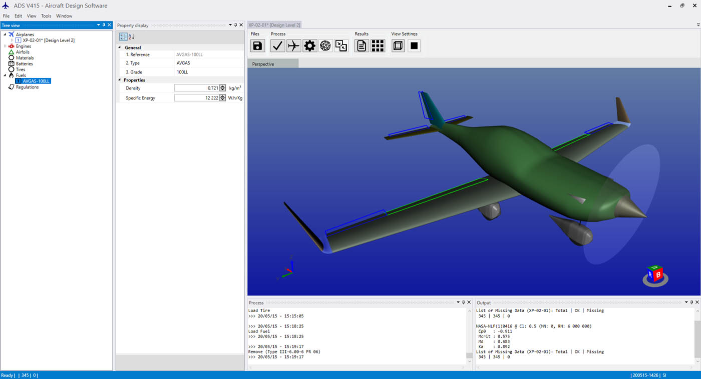Click the Density spinner arrows
Image resolution: width=701 pixels, height=379 pixels.
[223, 88]
